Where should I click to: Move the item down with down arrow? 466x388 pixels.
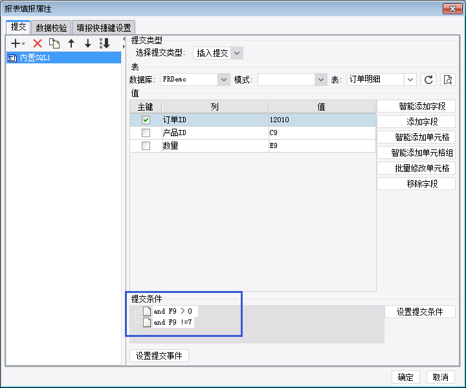(87, 43)
